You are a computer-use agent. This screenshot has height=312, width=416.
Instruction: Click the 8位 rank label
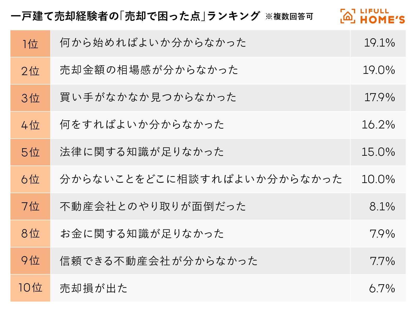click(x=30, y=233)
